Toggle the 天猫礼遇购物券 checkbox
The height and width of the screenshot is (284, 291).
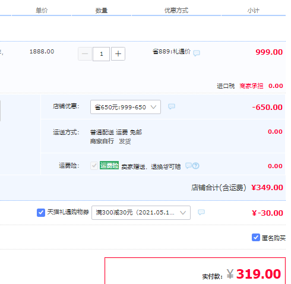[x=41, y=213]
